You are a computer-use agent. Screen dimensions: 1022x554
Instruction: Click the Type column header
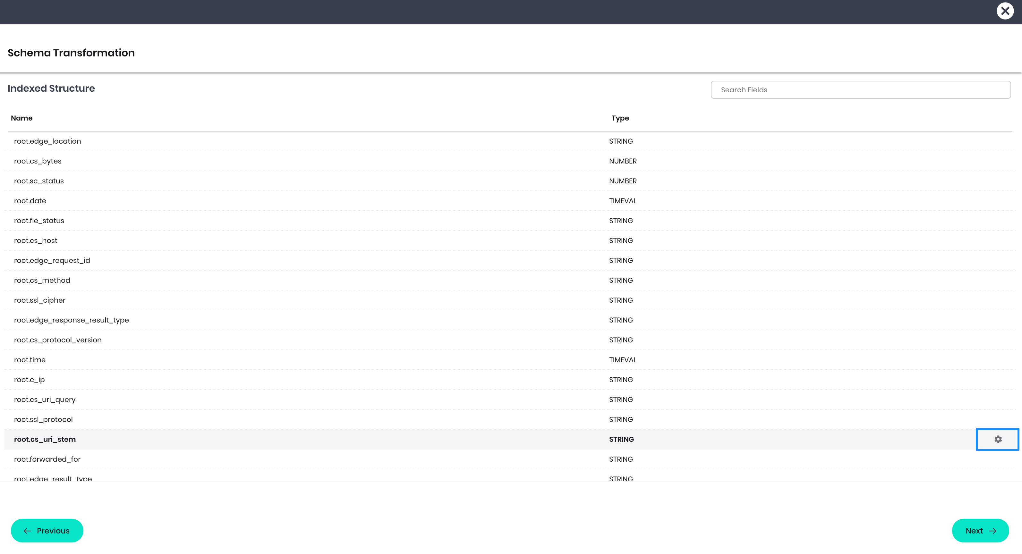pos(620,118)
